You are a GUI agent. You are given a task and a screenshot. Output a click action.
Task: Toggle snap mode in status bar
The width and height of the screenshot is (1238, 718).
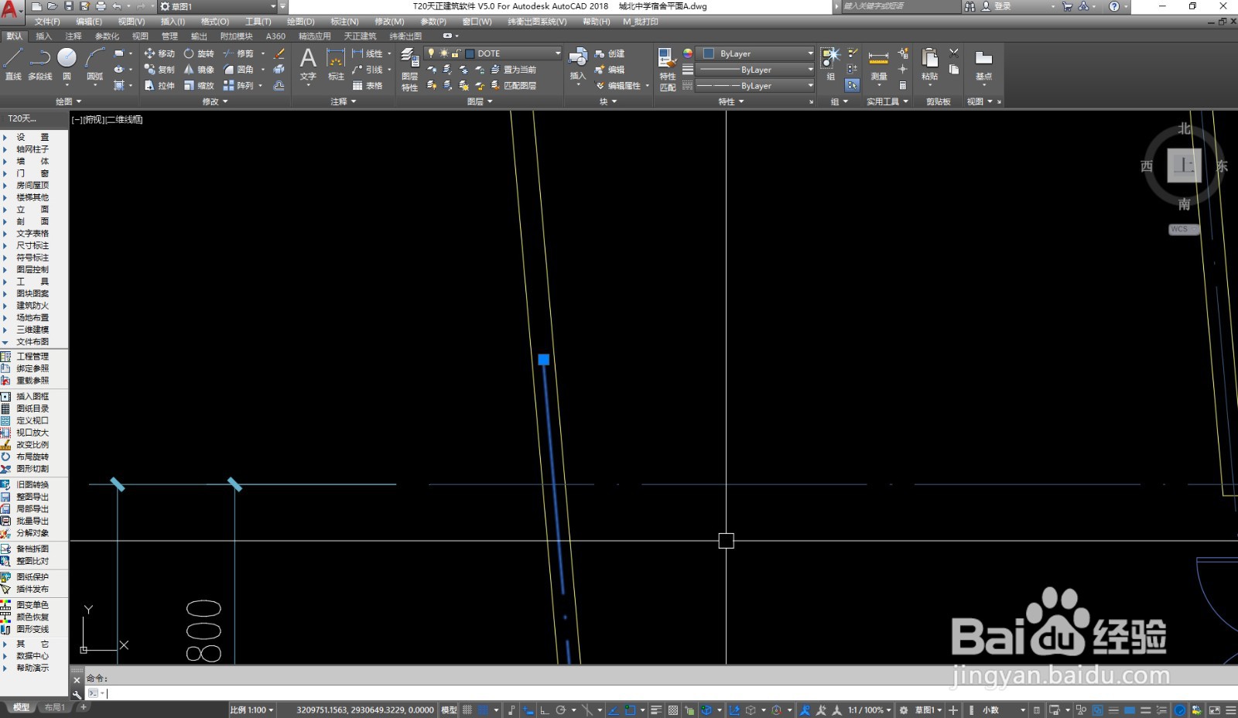(484, 709)
